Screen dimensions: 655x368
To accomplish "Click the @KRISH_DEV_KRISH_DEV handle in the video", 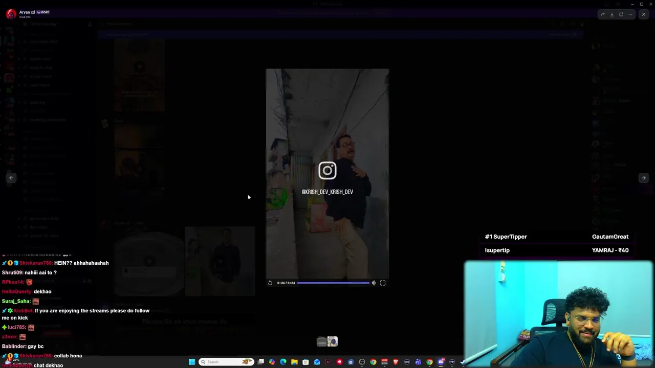I will coord(327,192).
